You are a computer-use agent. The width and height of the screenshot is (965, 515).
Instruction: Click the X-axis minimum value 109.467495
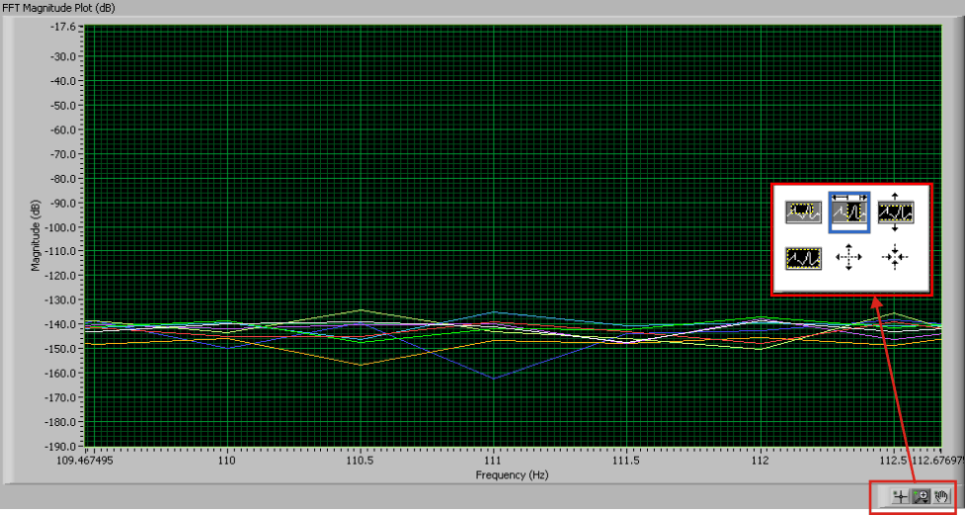pyautogui.click(x=87, y=461)
